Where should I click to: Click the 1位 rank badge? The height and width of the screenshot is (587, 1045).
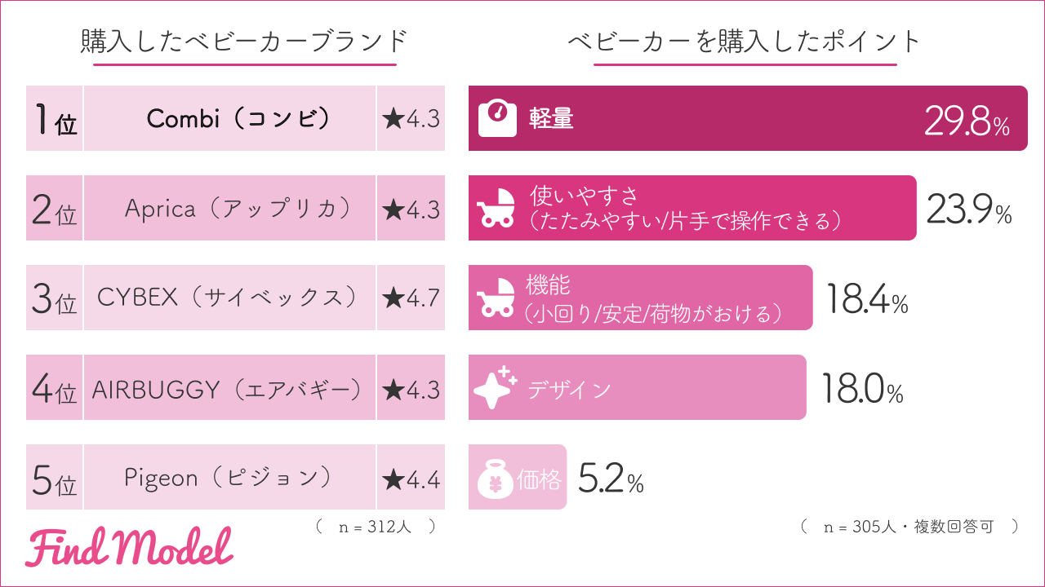tap(55, 119)
